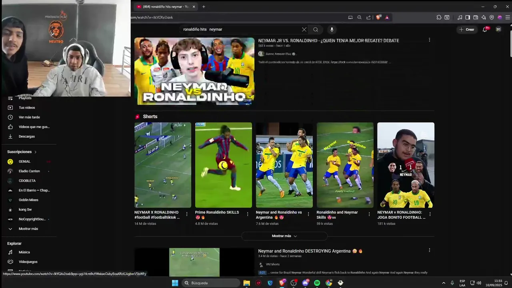
Task: Open the NEYMAR VS RONALDINHO video thumbnail
Action: [194, 71]
